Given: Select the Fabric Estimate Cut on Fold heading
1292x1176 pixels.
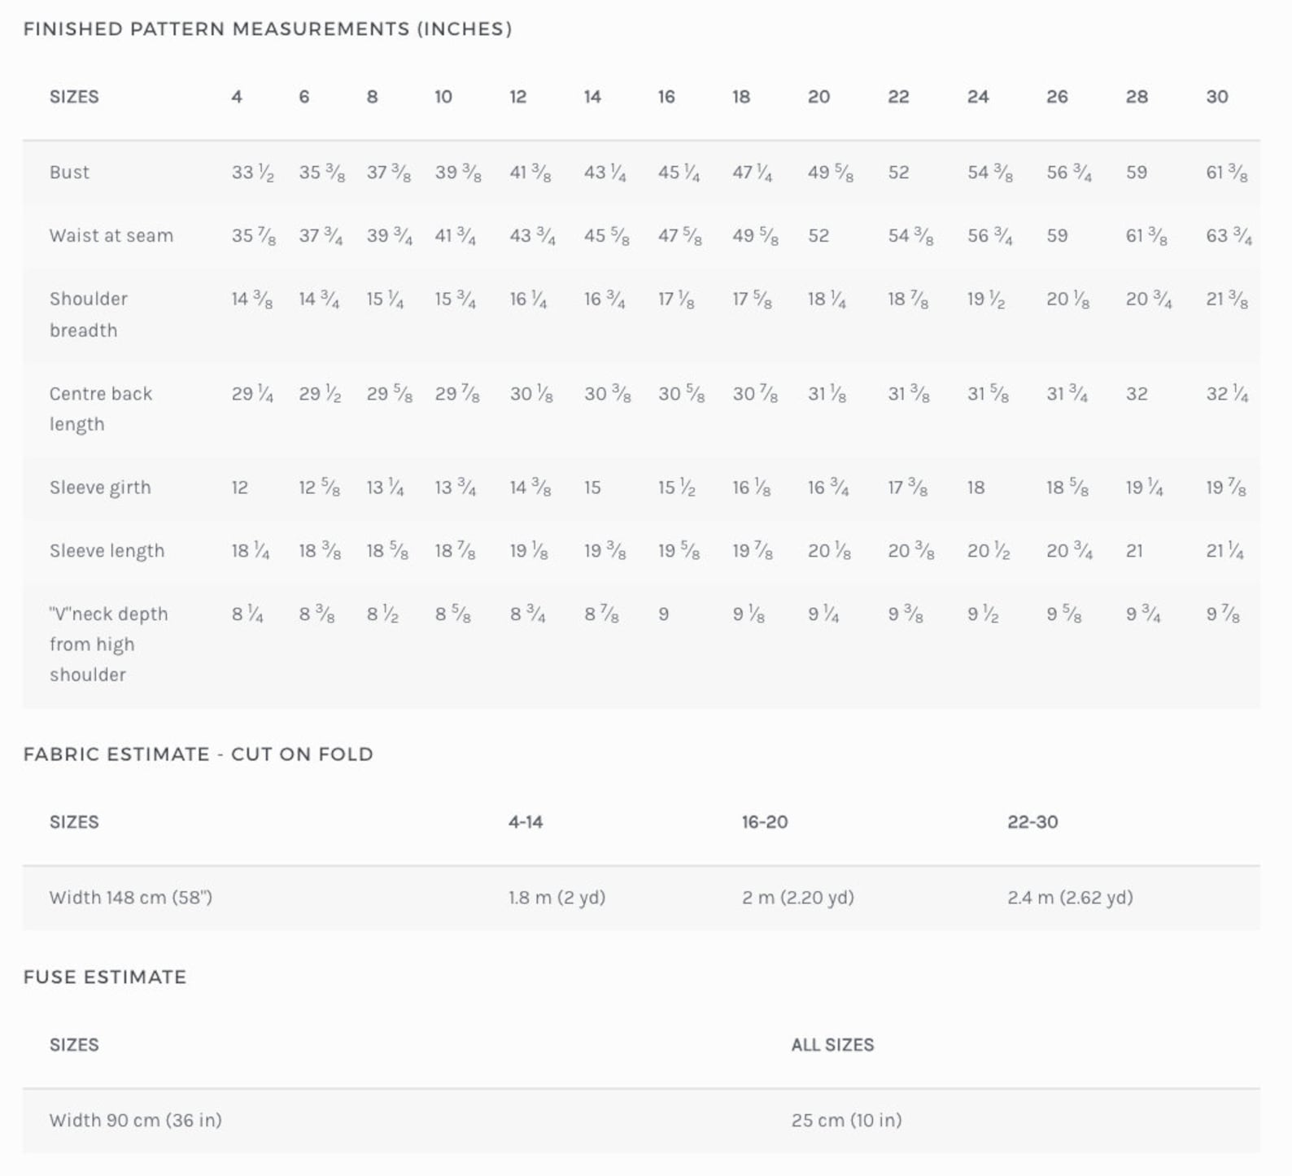Looking at the screenshot, I should [198, 754].
